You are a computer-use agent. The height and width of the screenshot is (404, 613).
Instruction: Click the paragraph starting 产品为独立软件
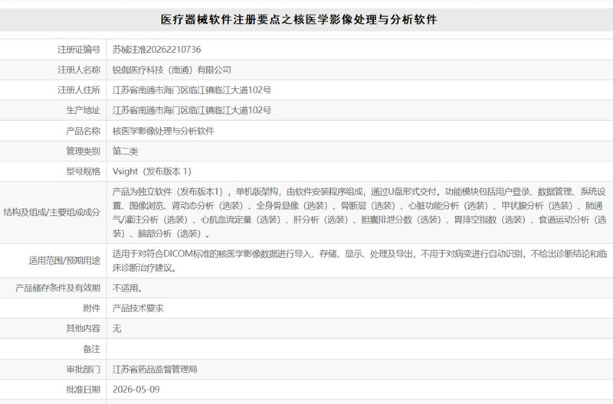pyautogui.click(x=359, y=213)
